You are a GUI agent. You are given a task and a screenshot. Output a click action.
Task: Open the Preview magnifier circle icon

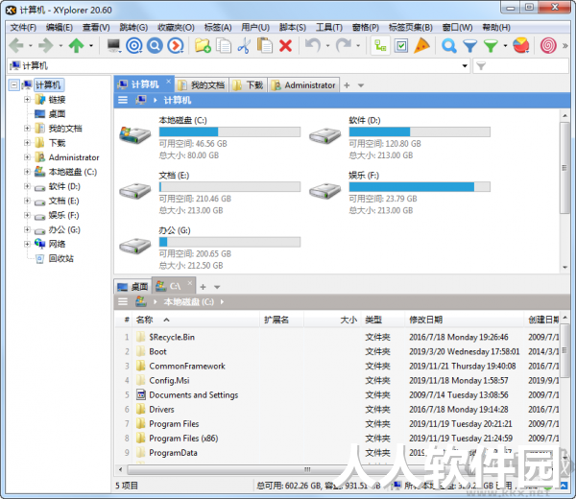point(155,45)
